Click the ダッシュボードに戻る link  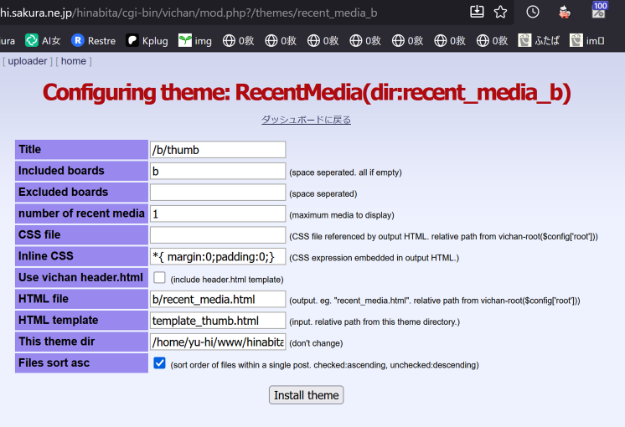pos(306,120)
